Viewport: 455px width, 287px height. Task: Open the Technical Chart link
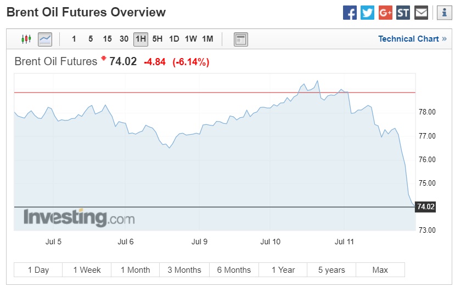click(412, 39)
